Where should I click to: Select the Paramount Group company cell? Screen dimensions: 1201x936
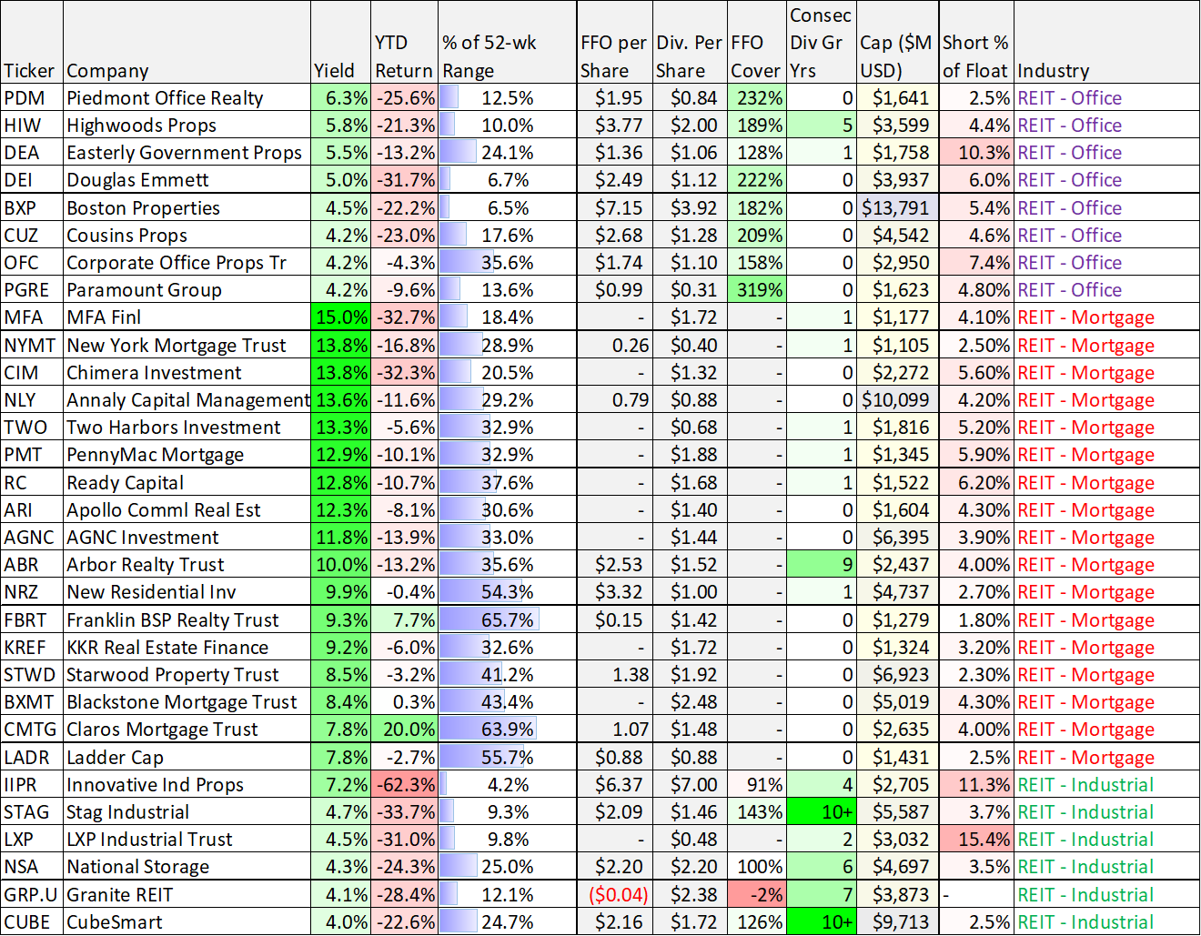(187, 290)
